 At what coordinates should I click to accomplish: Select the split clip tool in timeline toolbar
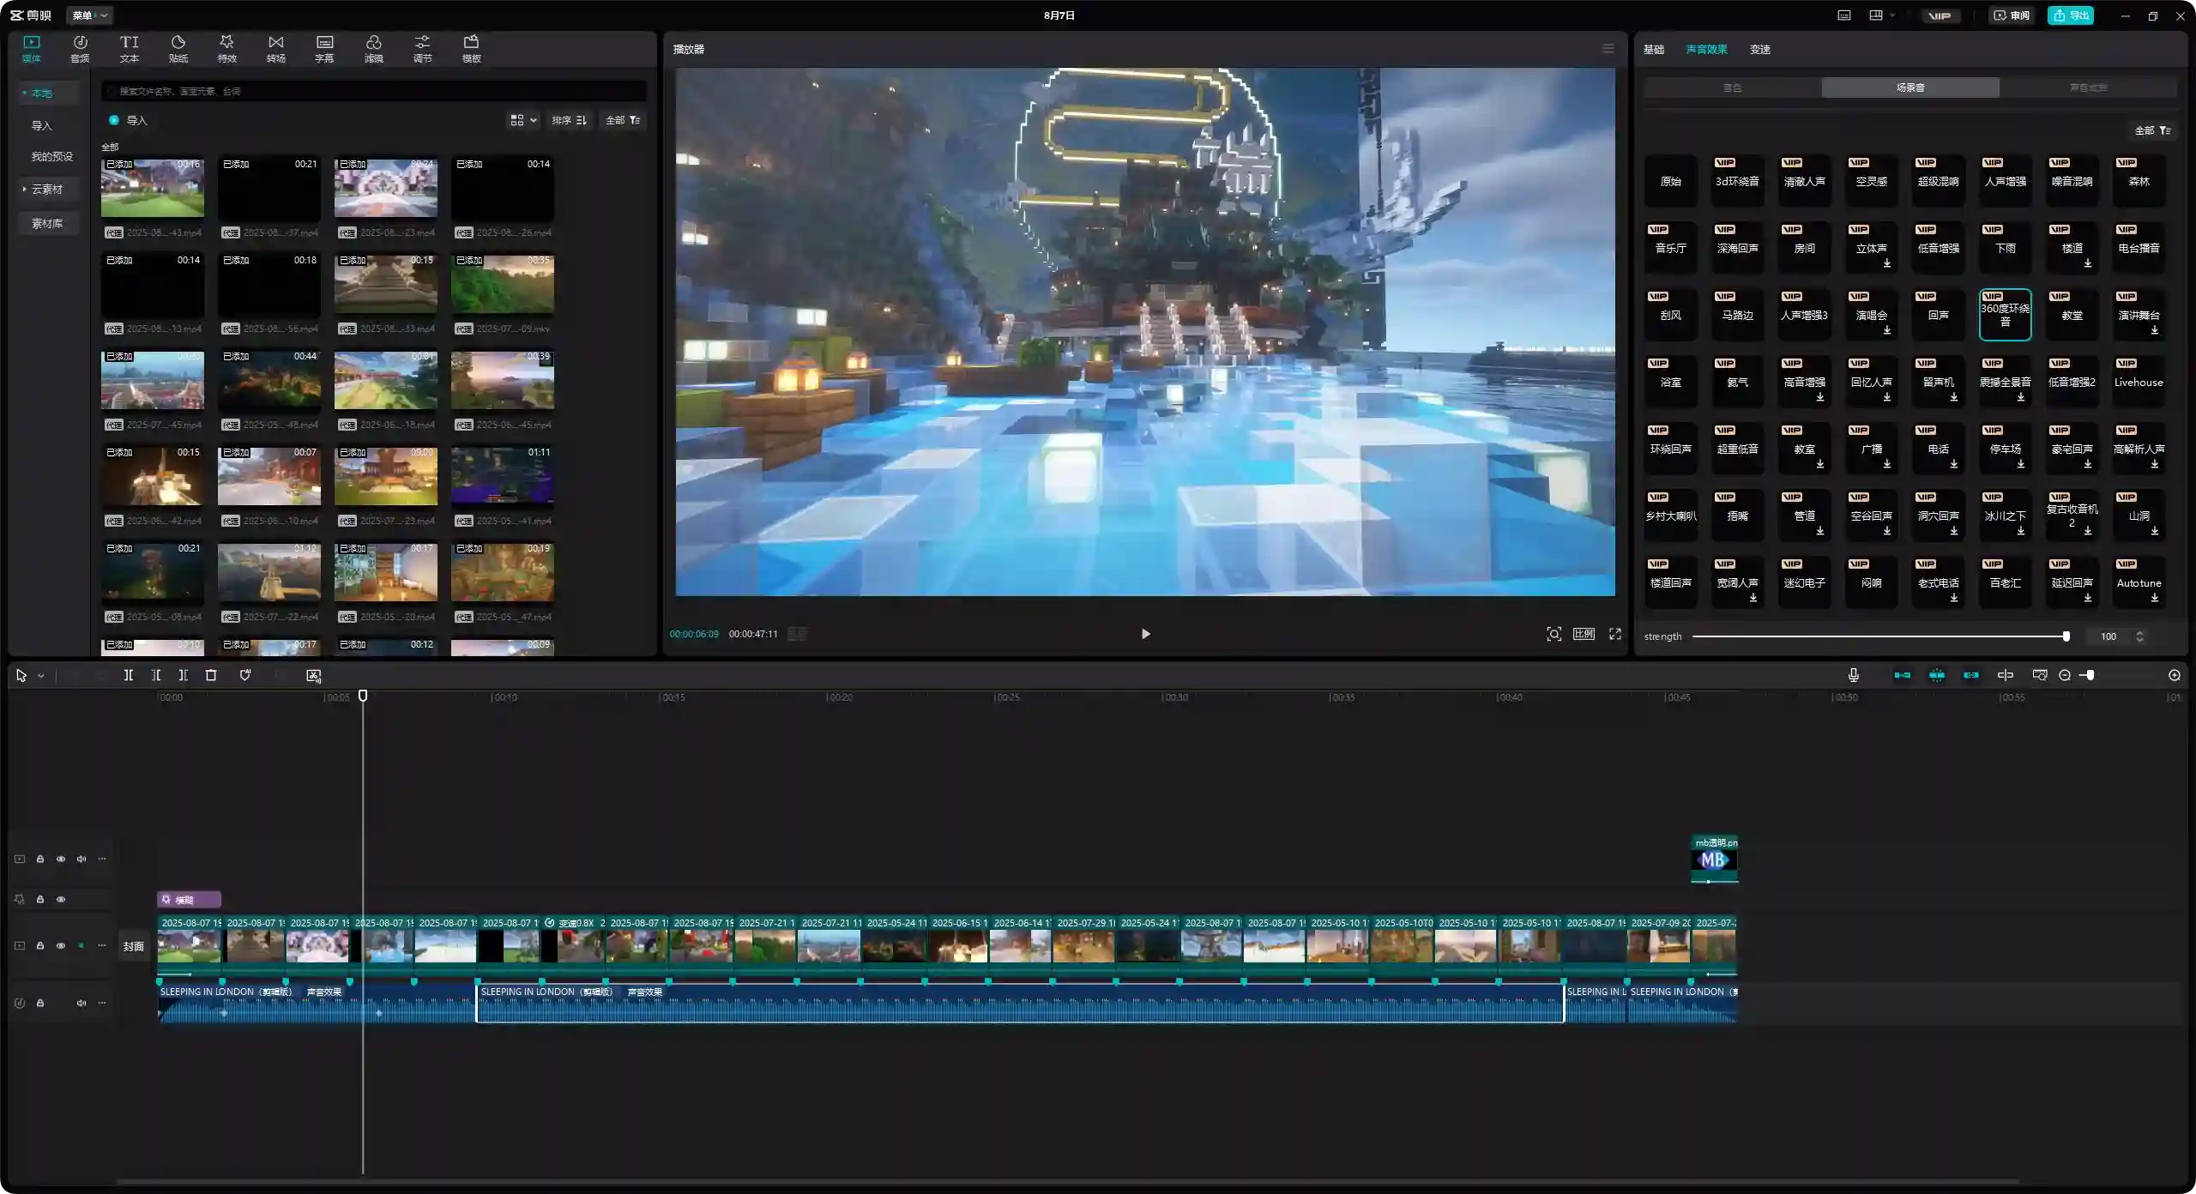[128, 675]
